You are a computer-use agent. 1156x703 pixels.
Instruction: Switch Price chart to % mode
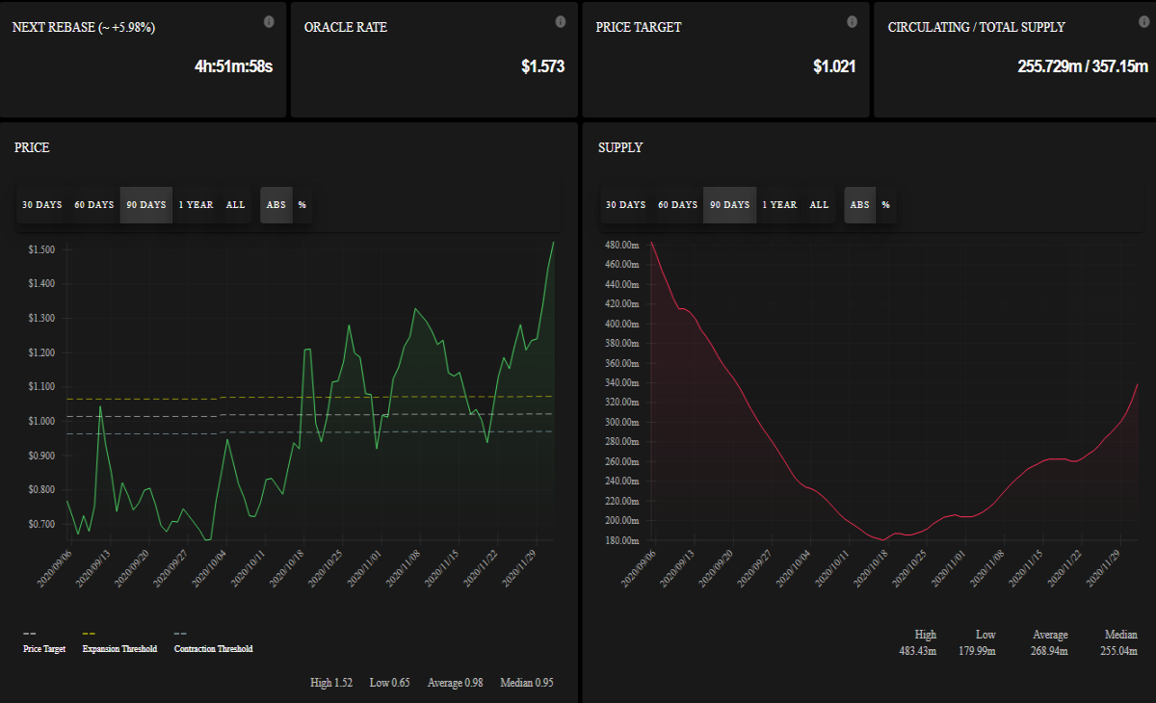(x=302, y=205)
